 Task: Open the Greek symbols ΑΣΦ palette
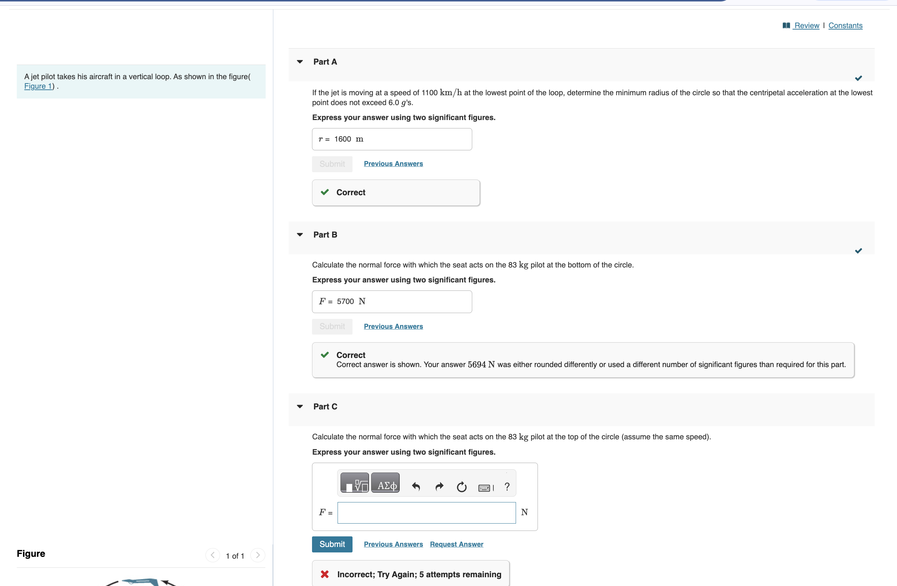386,483
